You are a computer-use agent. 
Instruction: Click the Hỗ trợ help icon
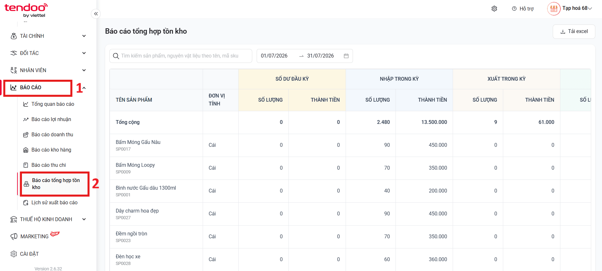tap(514, 9)
